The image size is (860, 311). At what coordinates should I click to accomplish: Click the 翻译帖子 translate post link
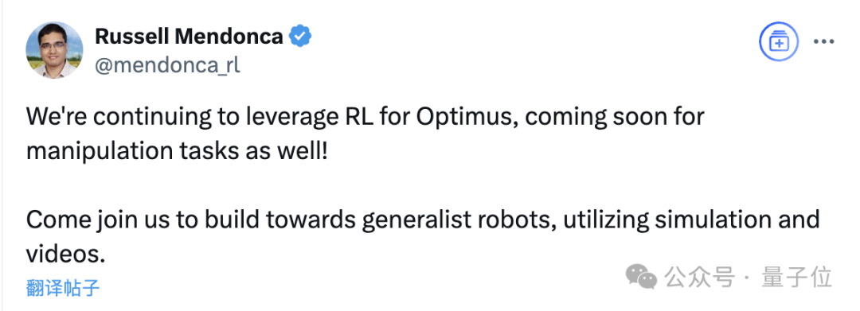point(63,287)
